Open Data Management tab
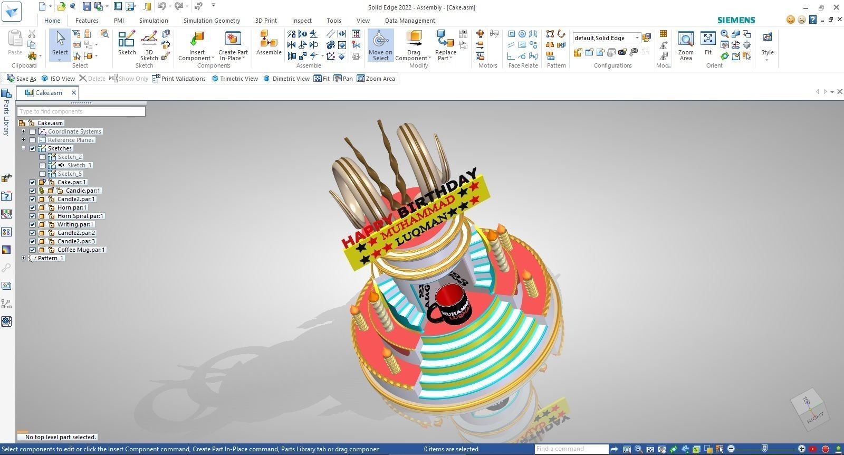 pos(410,21)
